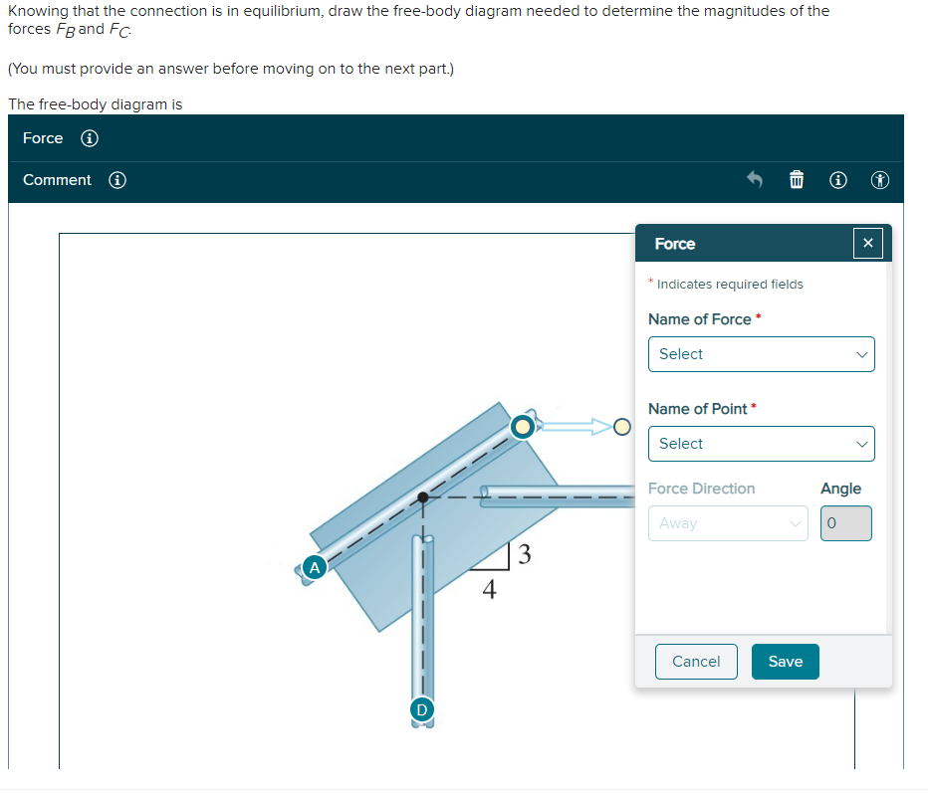Close the Force dialog with the X
This screenshot has width=928, height=793.
pyautogui.click(x=867, y=242)
